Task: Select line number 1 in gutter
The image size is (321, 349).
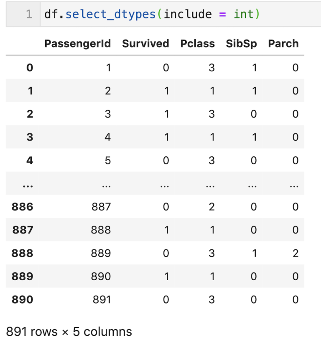Action: tap(29, 14)
